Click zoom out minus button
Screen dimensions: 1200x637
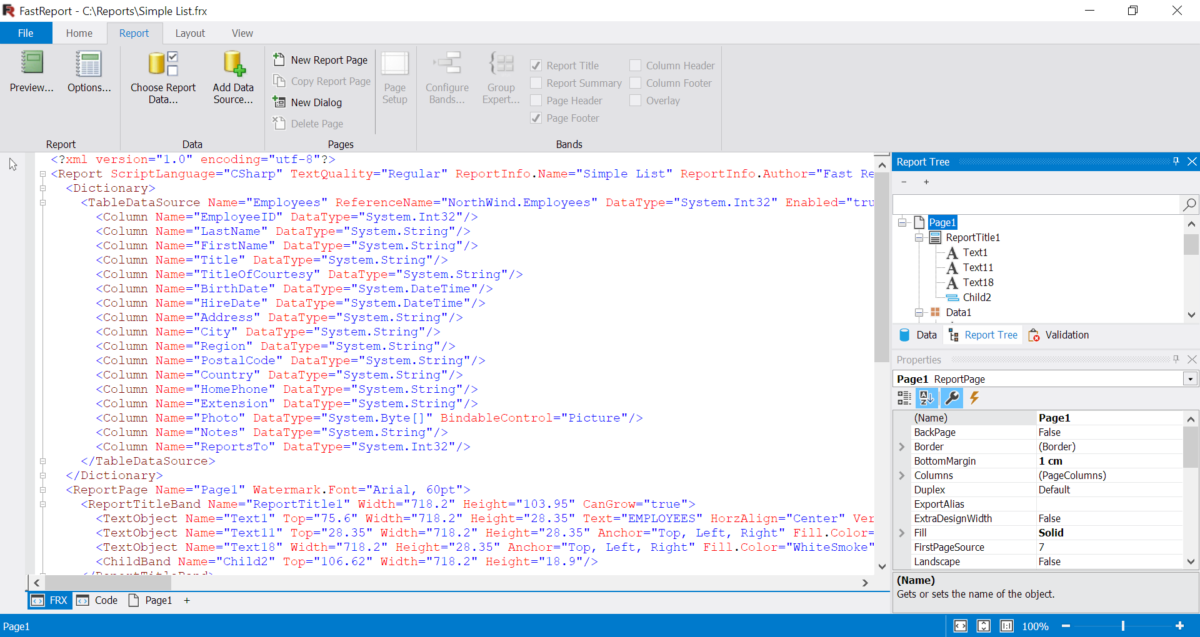click(1066, 626)
